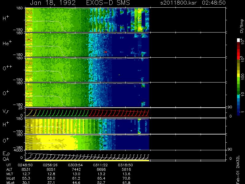The image size is (245, 184).
Task: Click InLat value "70.8"
Action: (126, 178)
